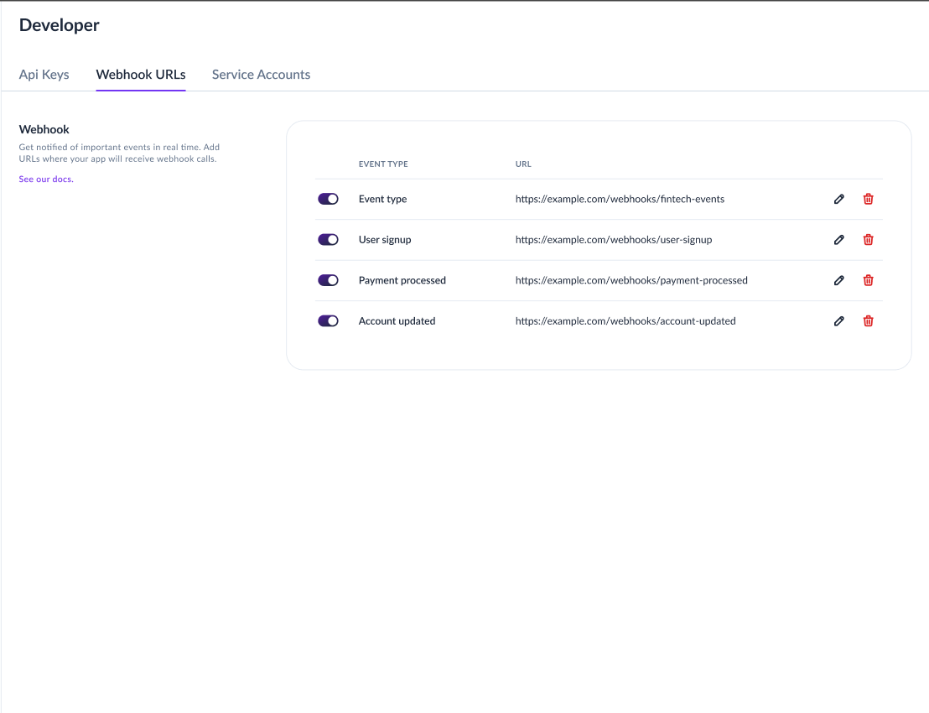Click the delete trash icon for Event type webhook

(x=868, y=199)
